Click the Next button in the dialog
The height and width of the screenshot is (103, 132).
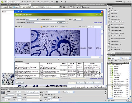tap(80, 83)
